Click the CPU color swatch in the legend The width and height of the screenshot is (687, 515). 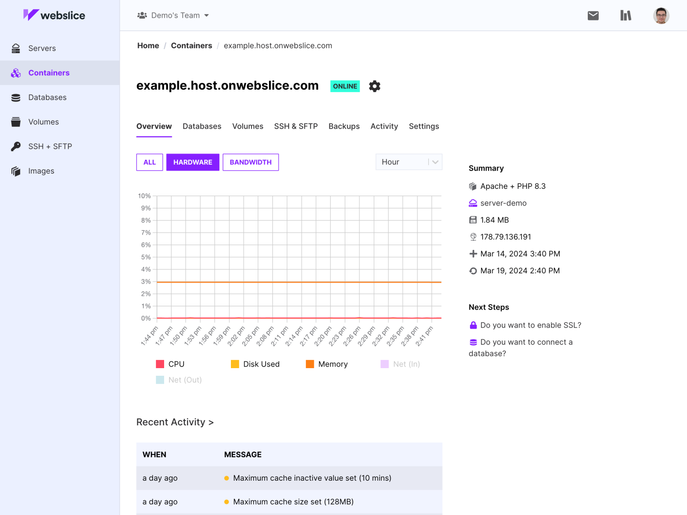point(159,363)
